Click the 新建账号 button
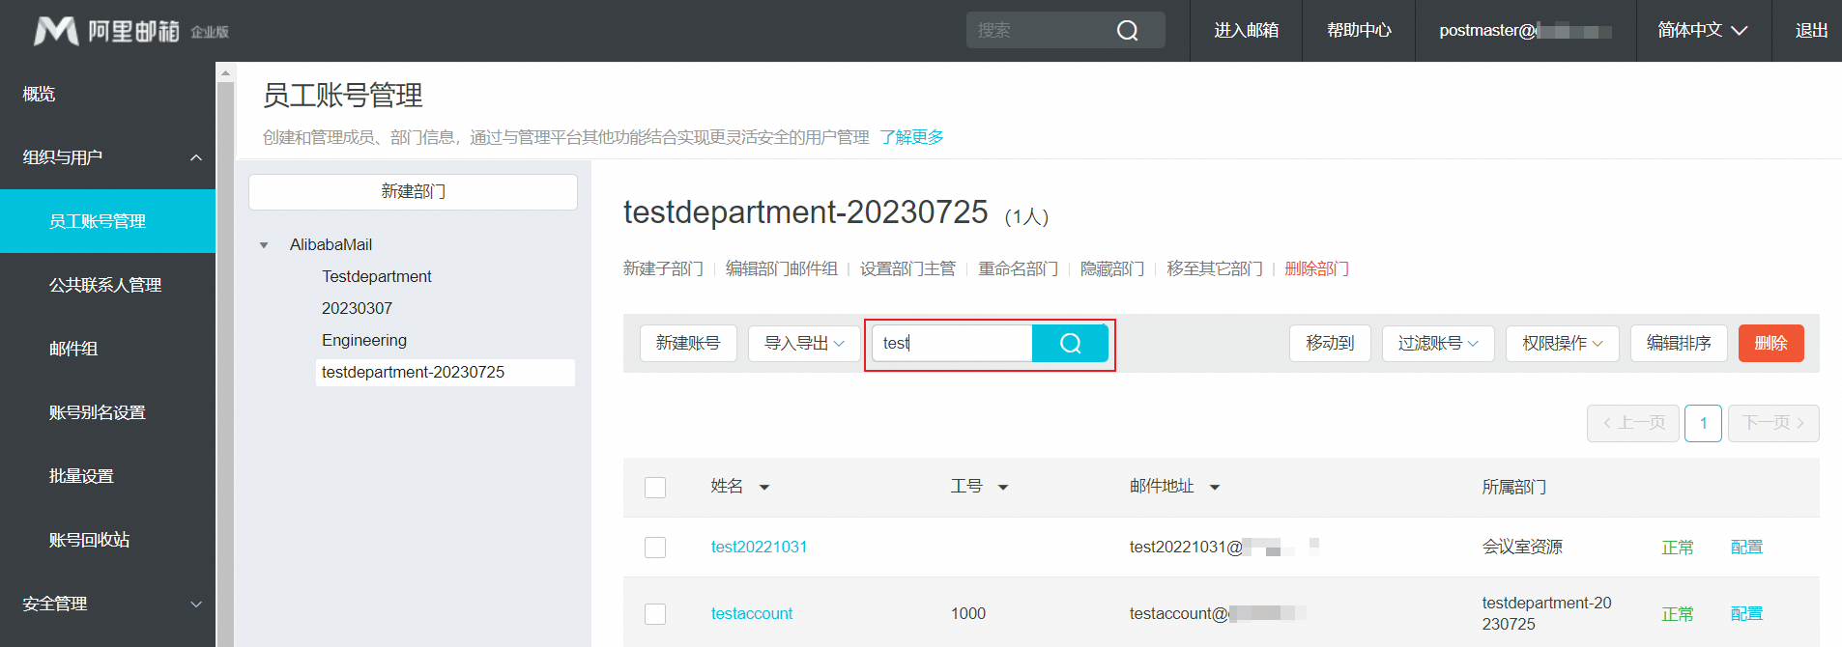The width and height of the screenshot is (1842, 647). point(688,344)
